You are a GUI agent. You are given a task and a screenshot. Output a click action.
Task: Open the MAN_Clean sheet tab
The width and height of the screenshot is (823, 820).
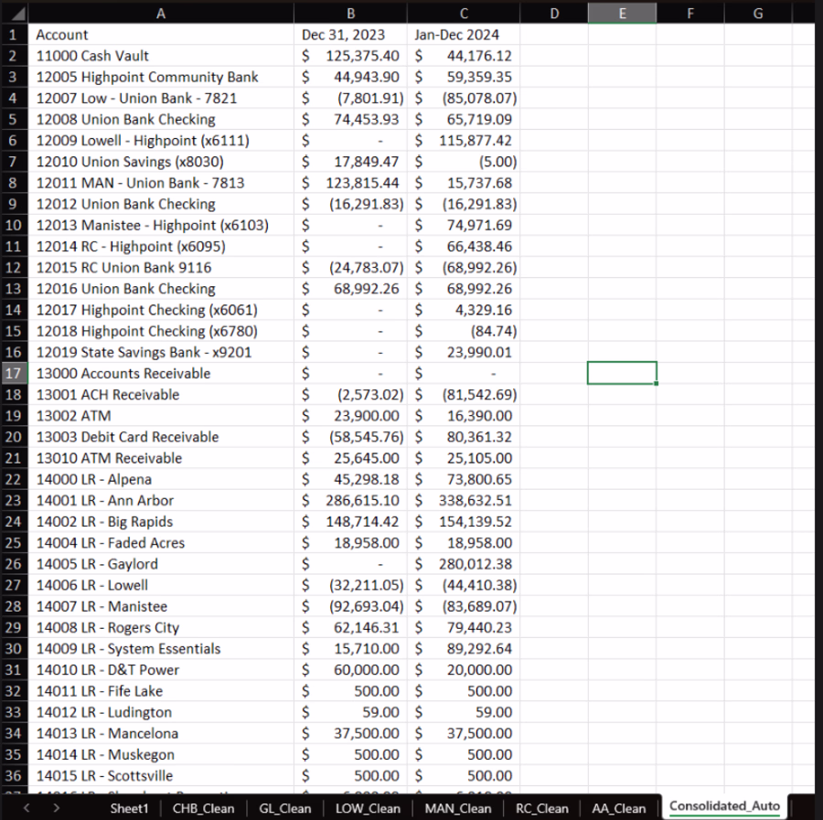(458, 808)
